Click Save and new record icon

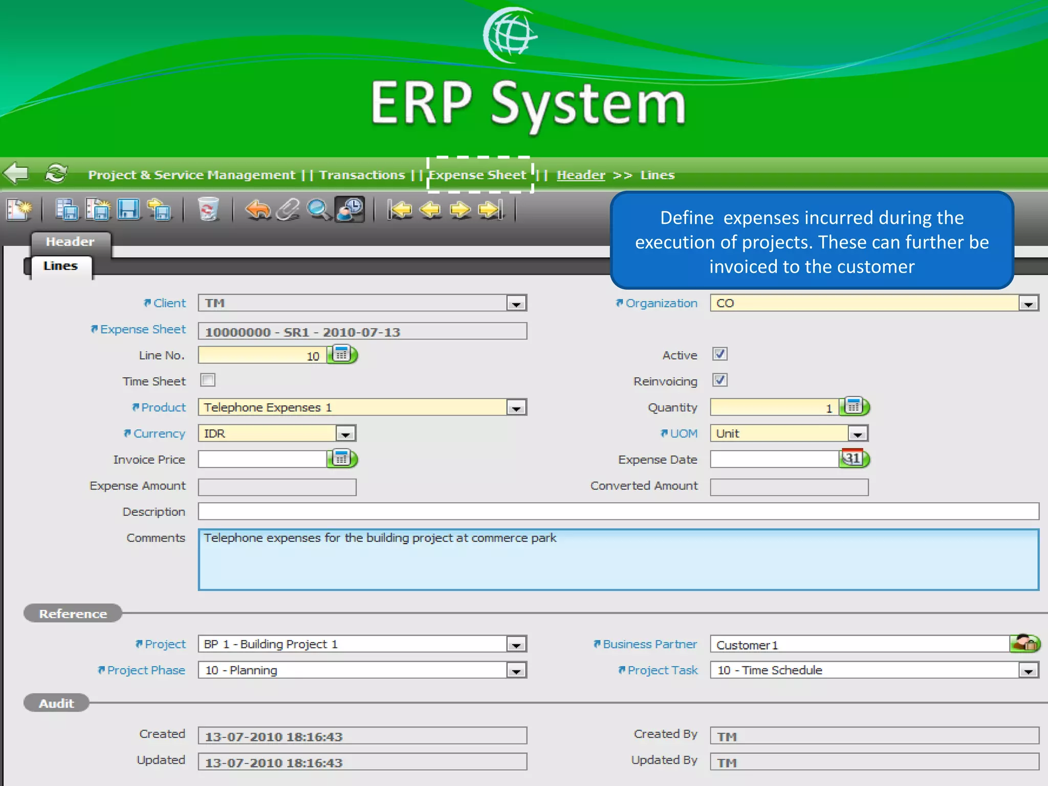tap(98, 210)
